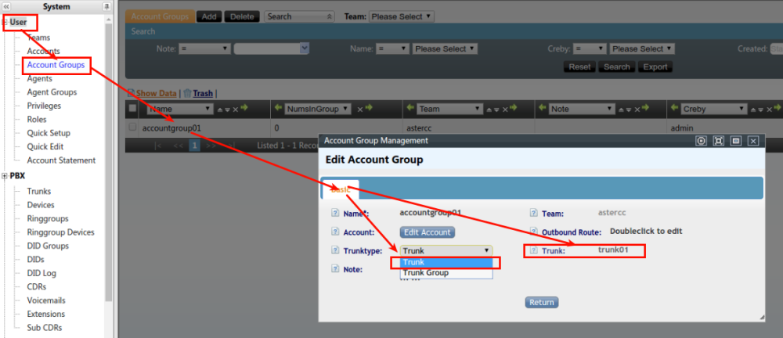Click the help icon beside Trunktype label
783x338 pixels.
(x=335, y=250)
